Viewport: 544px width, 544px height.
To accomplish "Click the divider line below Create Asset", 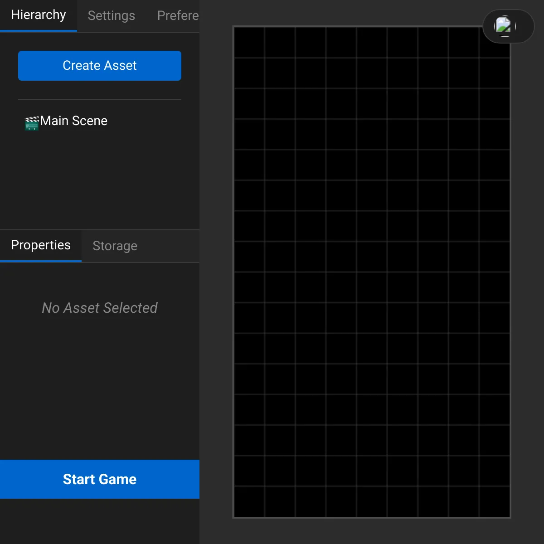I will (99, 99).
